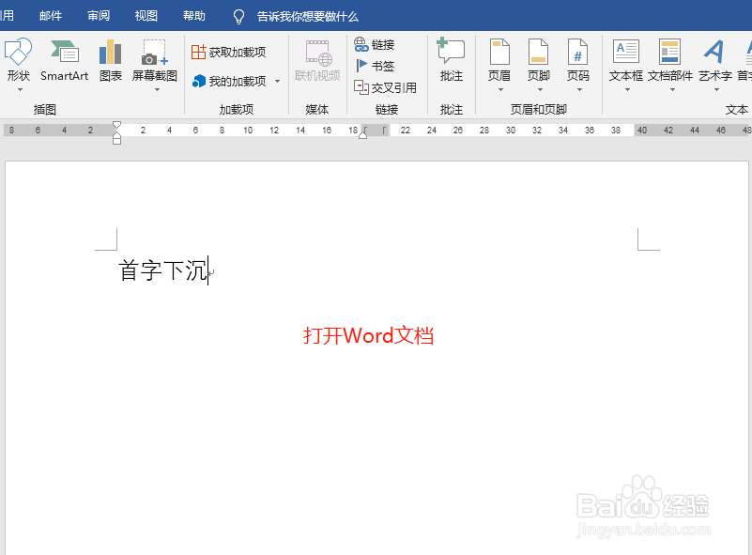The image size is (752, 555).
Task: Click the WordArt (艺术字) icon
Action: tap(714, 52)
